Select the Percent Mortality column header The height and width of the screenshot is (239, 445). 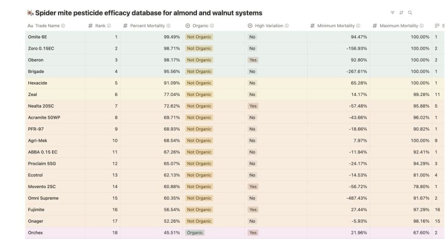147,26
